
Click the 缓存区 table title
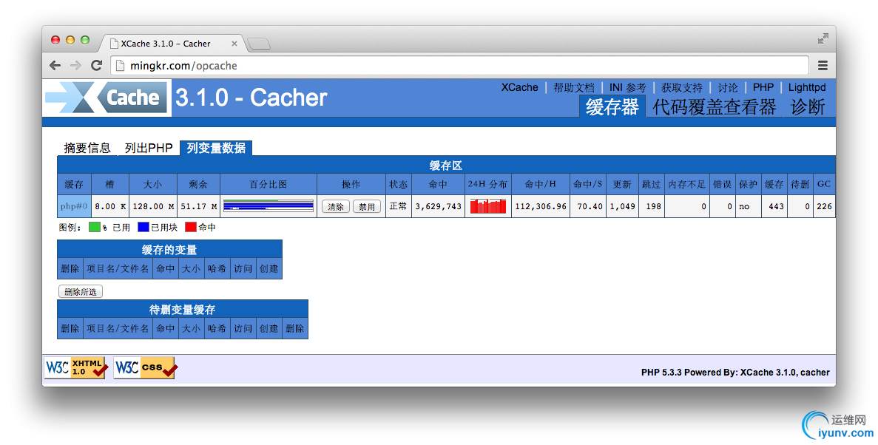[446, 166]
